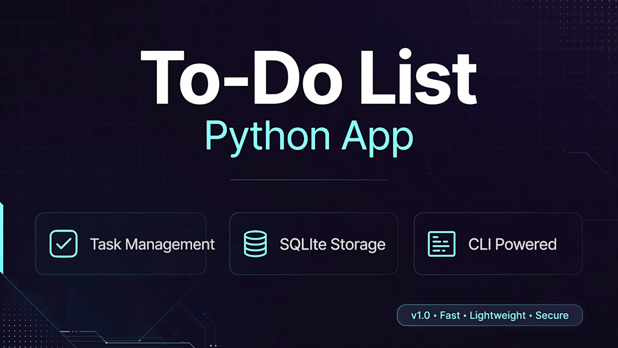Image resolution: width=618 pixels, height=348 pixels.
Task: Select the CLI Powered card
Action: [x=498, y=244]
